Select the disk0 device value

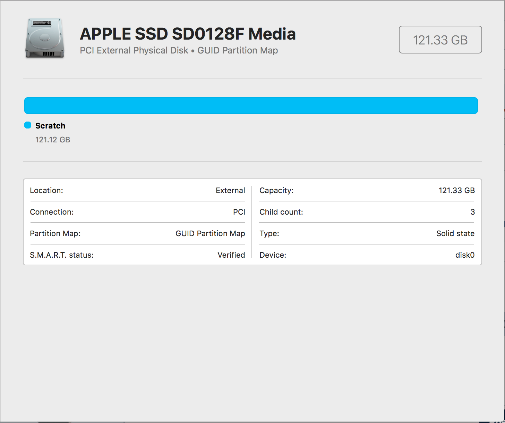465,255
